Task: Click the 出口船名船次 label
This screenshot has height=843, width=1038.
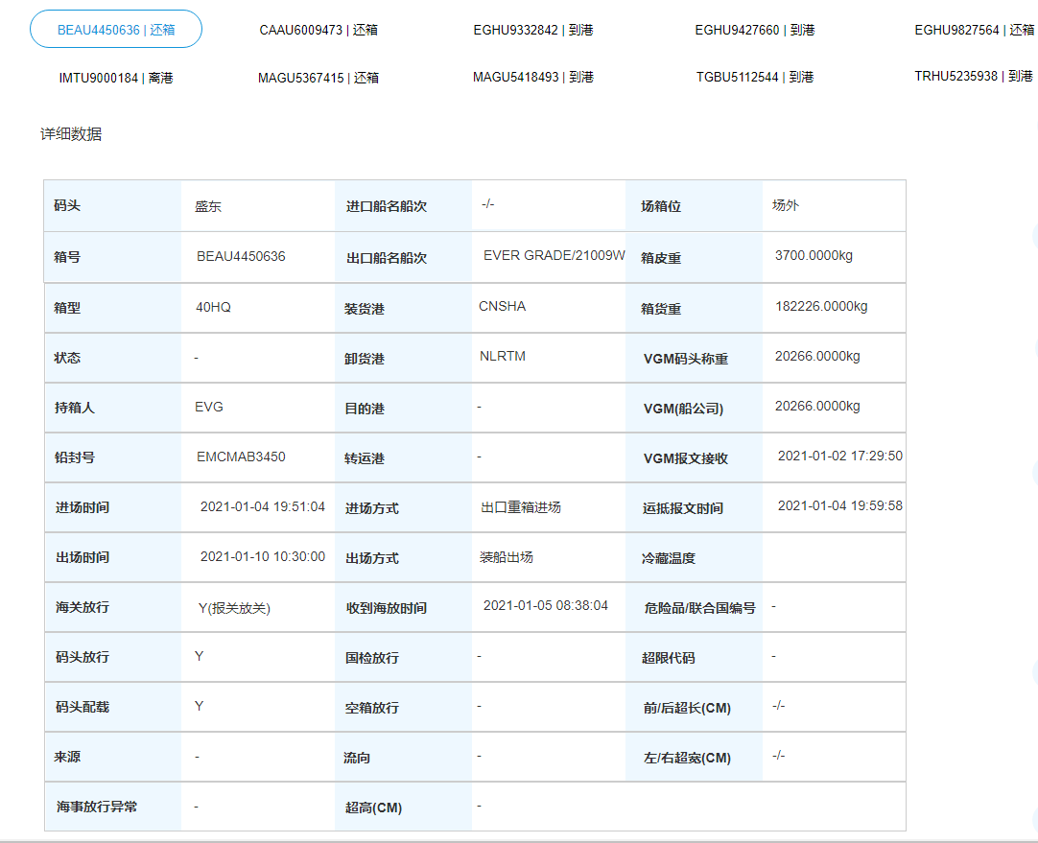Action: click(387, 258)
